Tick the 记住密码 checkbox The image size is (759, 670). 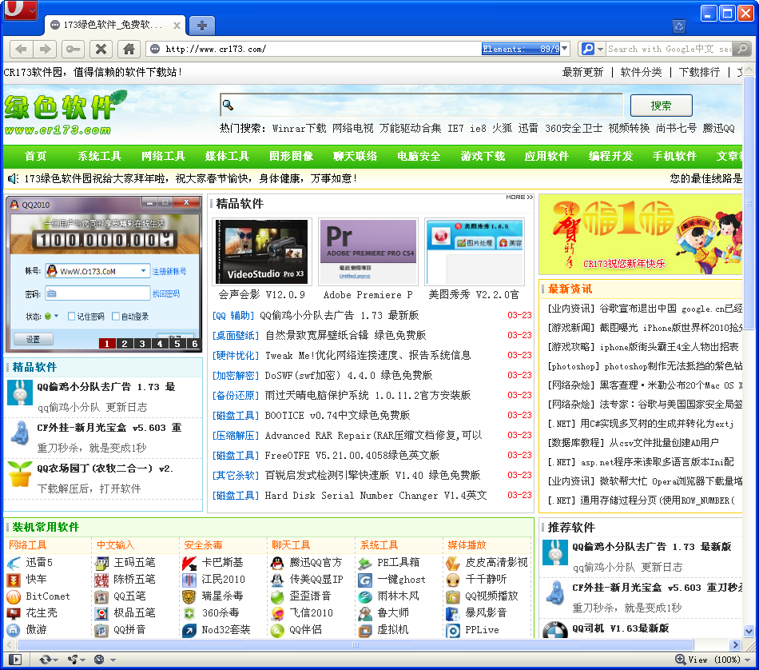click(72, 317)
